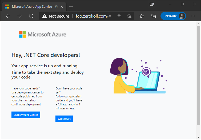Click the Not secure warning indicator

click(56, 16)
